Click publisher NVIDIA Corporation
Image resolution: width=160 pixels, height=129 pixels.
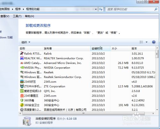(x=57, y=68)
